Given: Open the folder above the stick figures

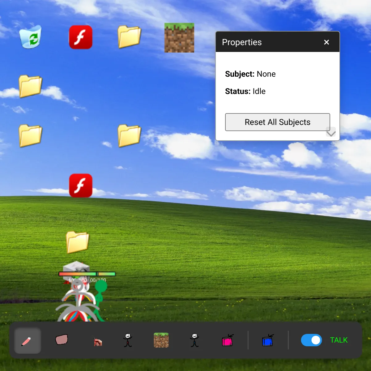Looking at the screenshot, I should [78, 242].
